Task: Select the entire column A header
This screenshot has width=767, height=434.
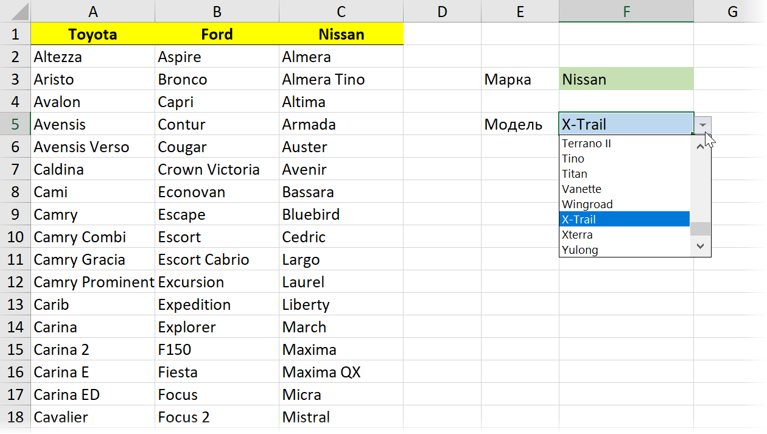Action: click(93, 11)
